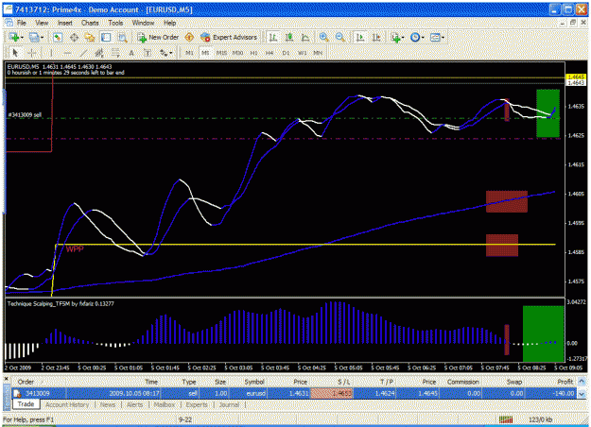Expand the arrows objects dropdown

pos(171,53)
